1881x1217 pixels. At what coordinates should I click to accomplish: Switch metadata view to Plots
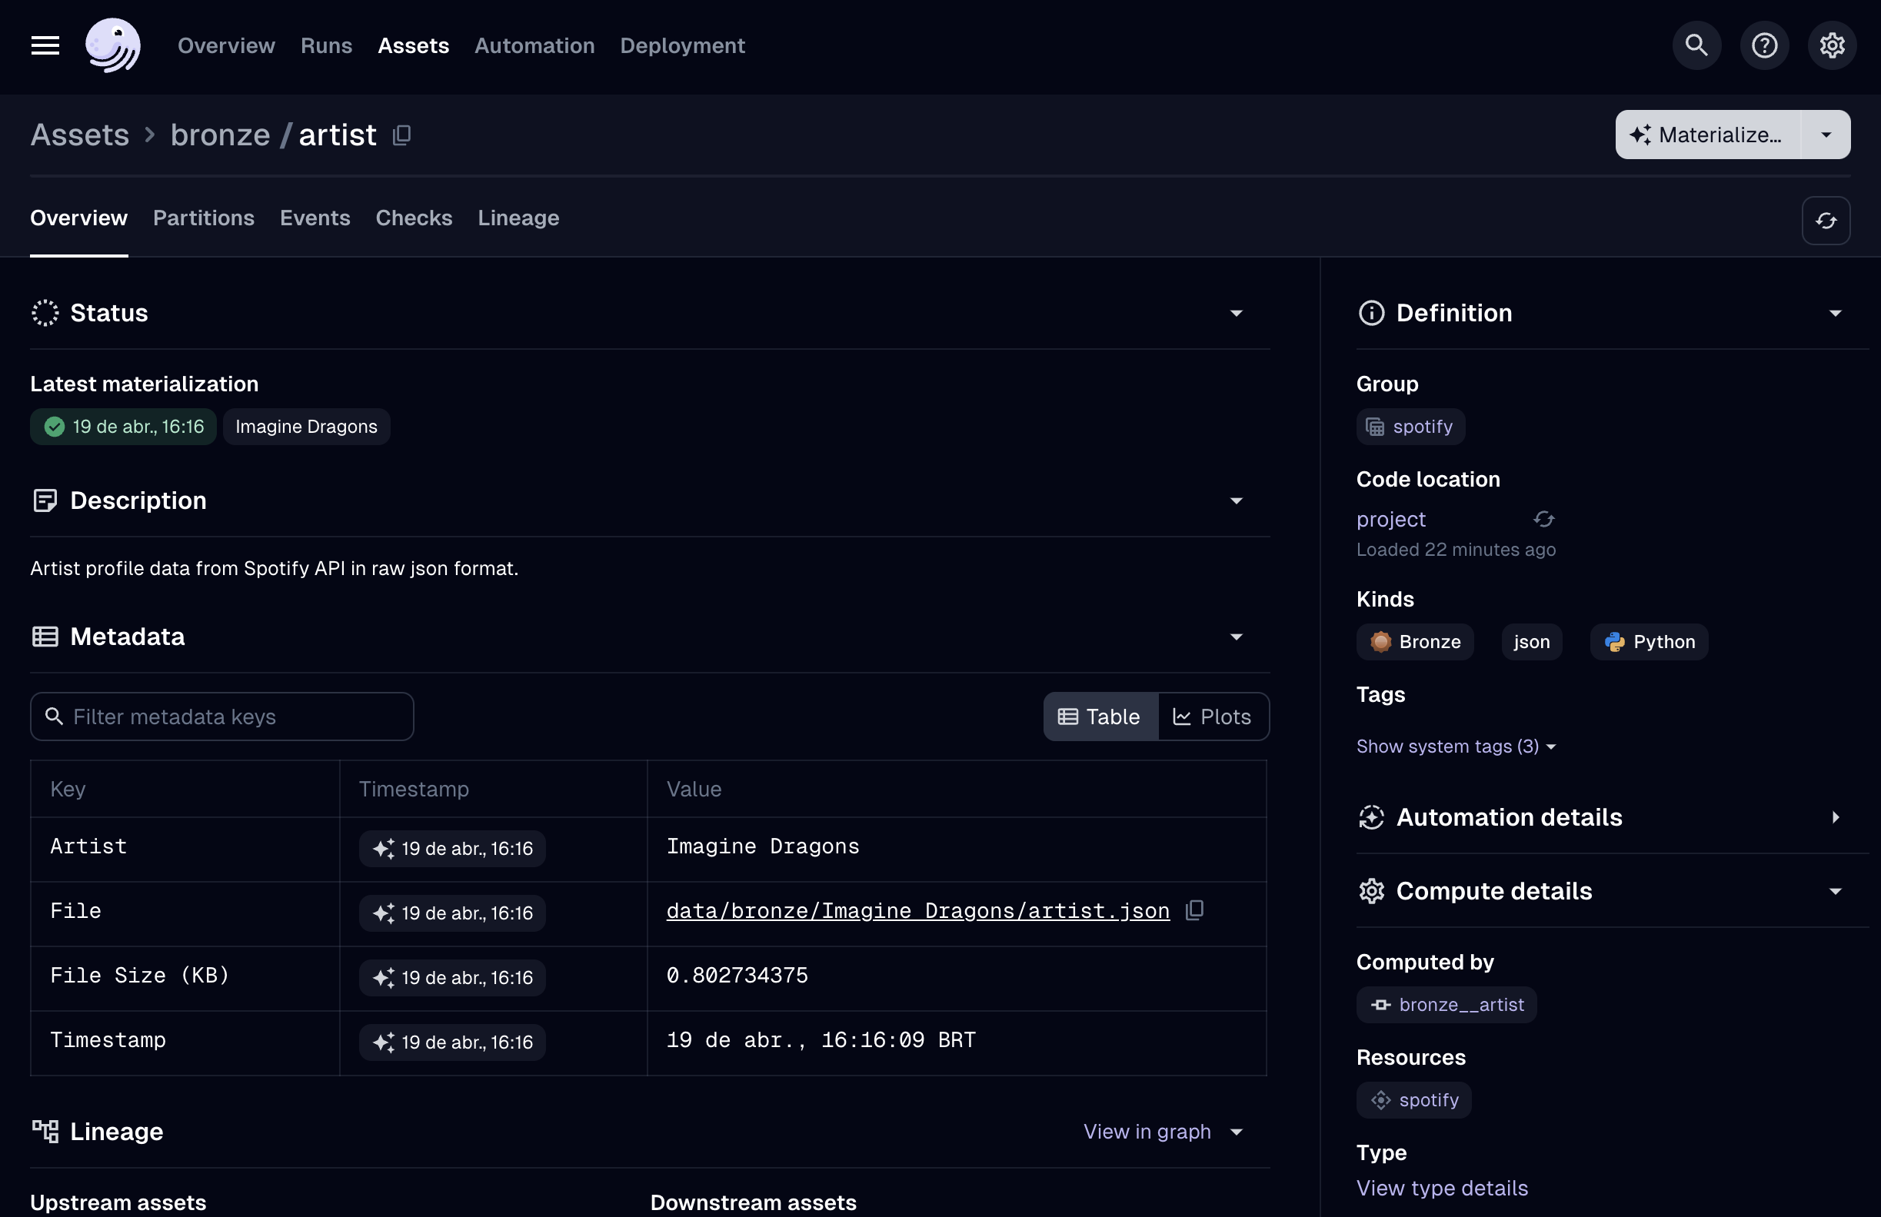1213,717
